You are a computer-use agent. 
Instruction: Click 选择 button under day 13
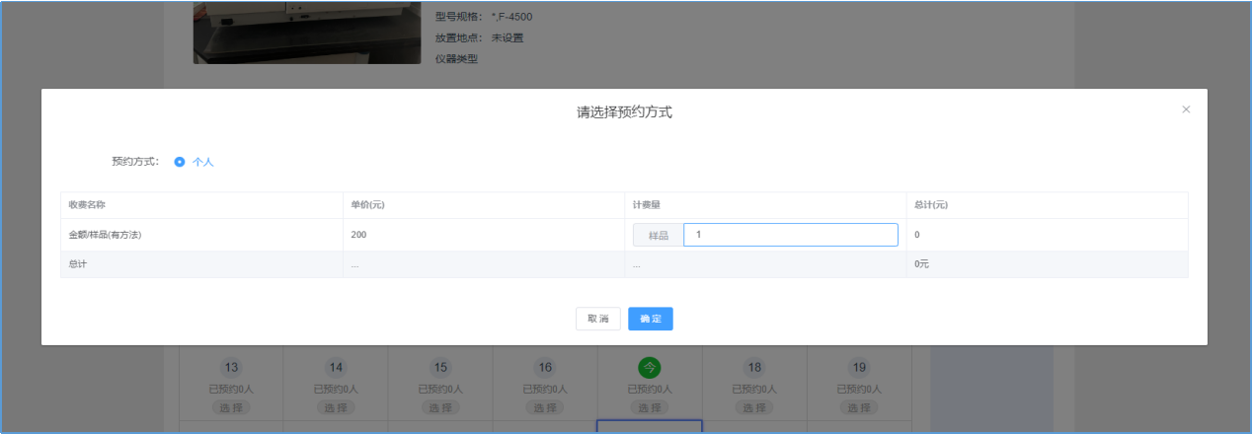point(231,407)
